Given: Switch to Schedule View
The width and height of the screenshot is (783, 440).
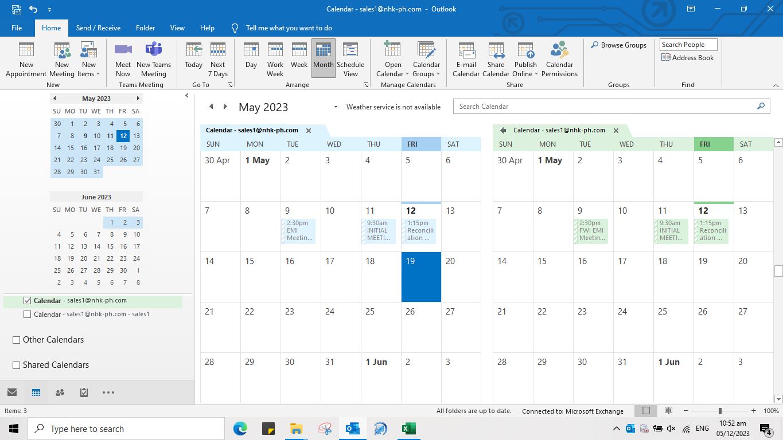Looking at the screenshot, I should tap(350, 59).
